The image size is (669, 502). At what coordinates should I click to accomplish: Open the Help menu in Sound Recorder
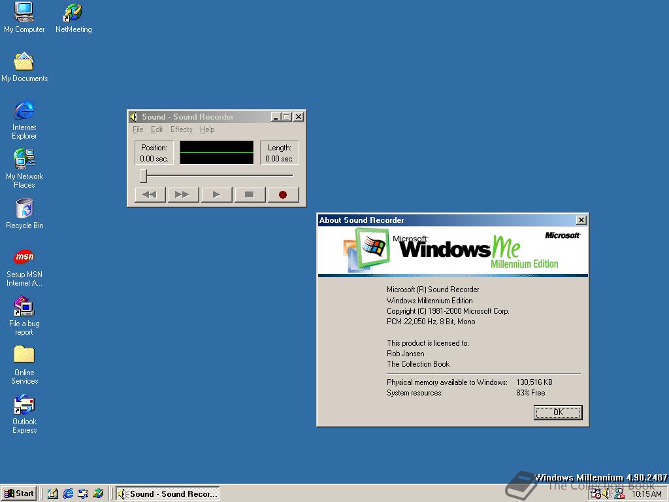(207, 129)
